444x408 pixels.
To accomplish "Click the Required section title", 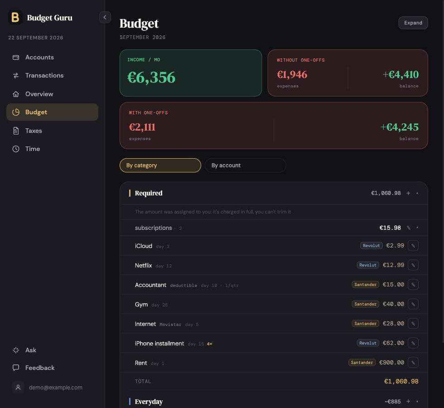I will [149, 193].
